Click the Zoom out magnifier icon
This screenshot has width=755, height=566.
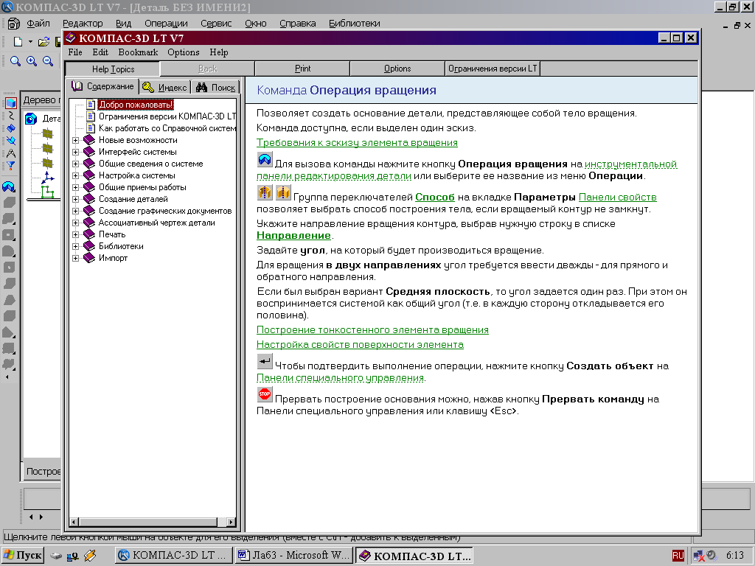click(x=48, y=61)
